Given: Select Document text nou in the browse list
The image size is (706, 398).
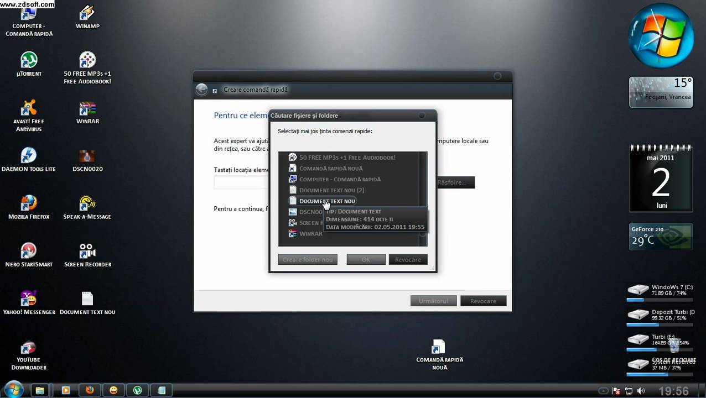Looking at the screenshot, I should (x=323, y=201).
